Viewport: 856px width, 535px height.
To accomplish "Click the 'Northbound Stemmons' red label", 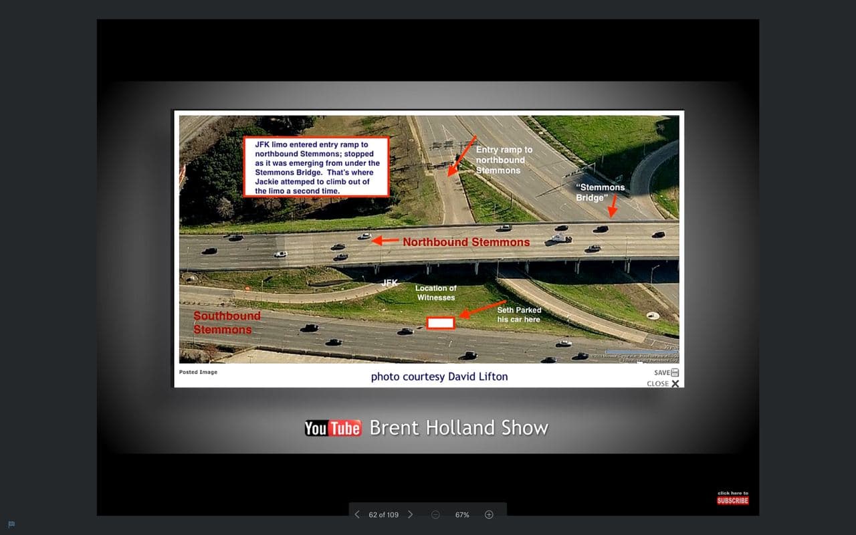I will point(465,242).
